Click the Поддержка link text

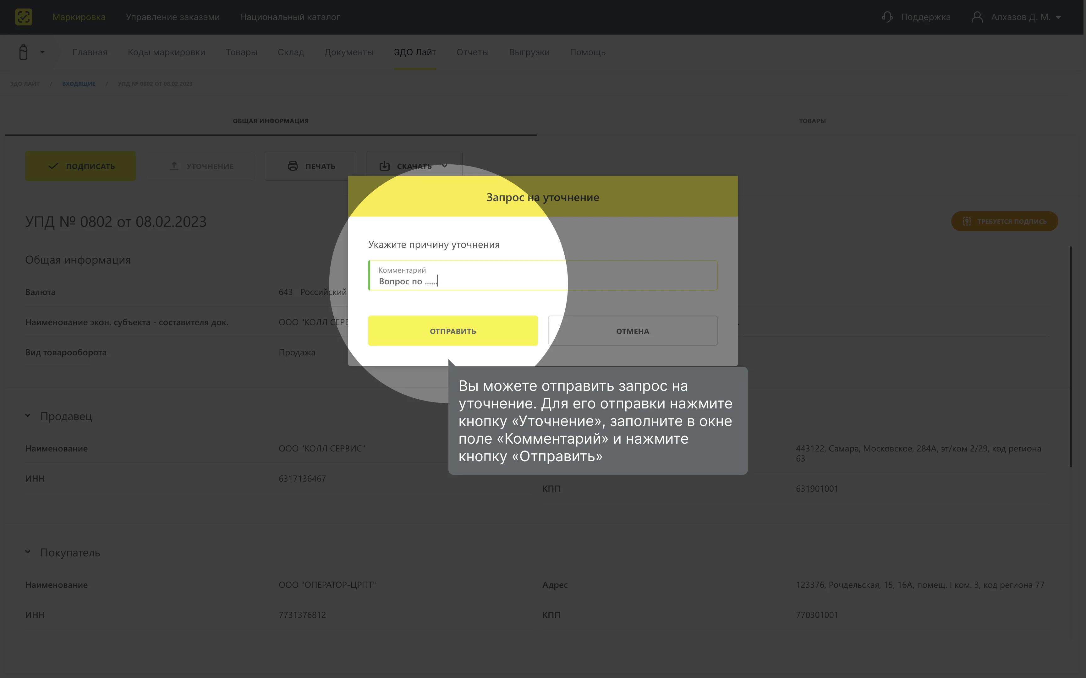coord(925,17)
